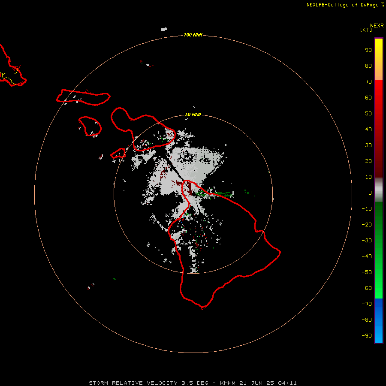Click the -20 value on velocity scale

point(367,224)
